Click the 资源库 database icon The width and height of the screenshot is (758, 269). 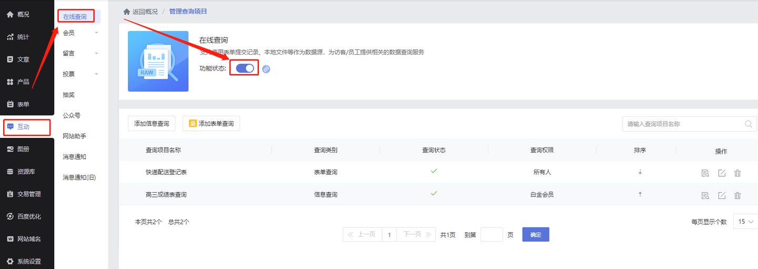point(10,172)
